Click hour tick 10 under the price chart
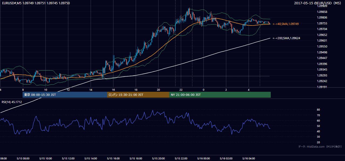This screenshot has width=345, height=161. [x=46, y=90]
